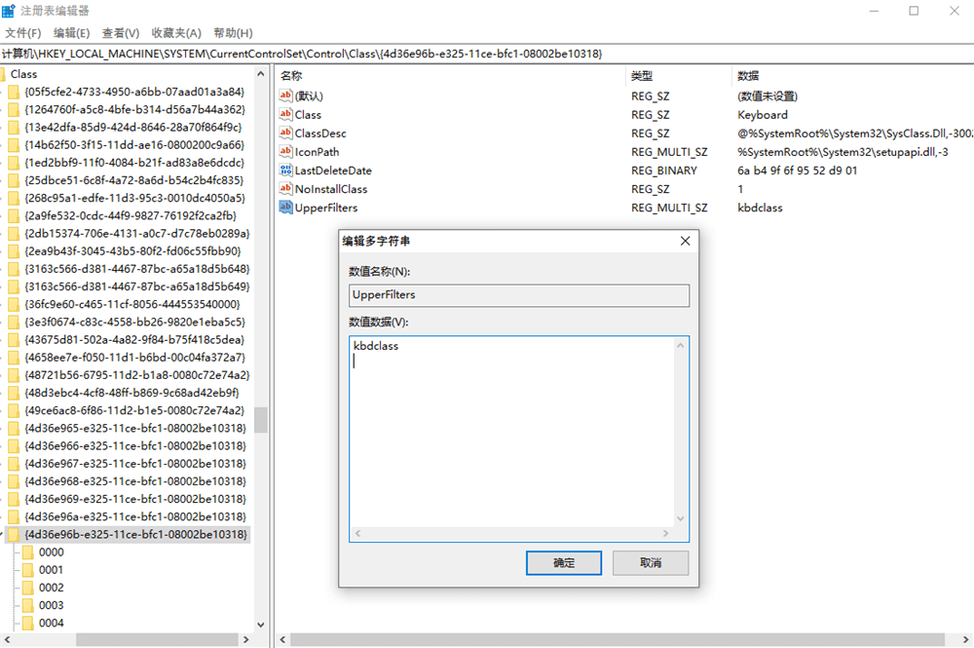Click the IconPath value icon

(286, 152)
